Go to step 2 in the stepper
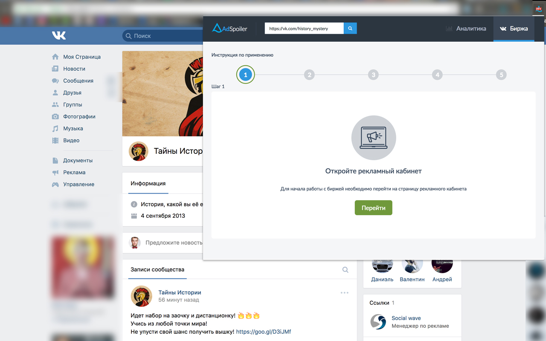 309,75
